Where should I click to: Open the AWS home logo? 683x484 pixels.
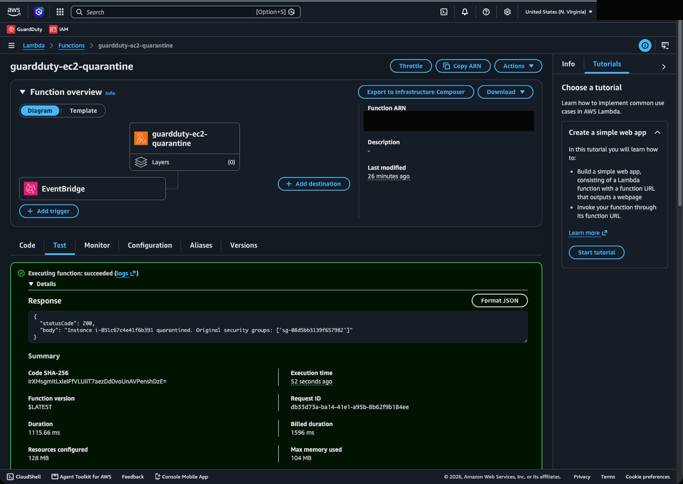14,12
